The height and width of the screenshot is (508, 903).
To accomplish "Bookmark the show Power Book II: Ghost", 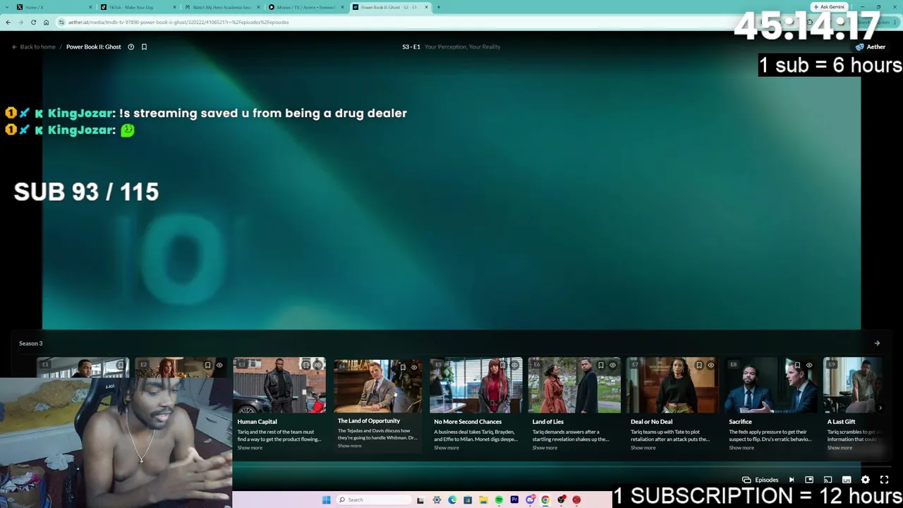I will [144, 47].
